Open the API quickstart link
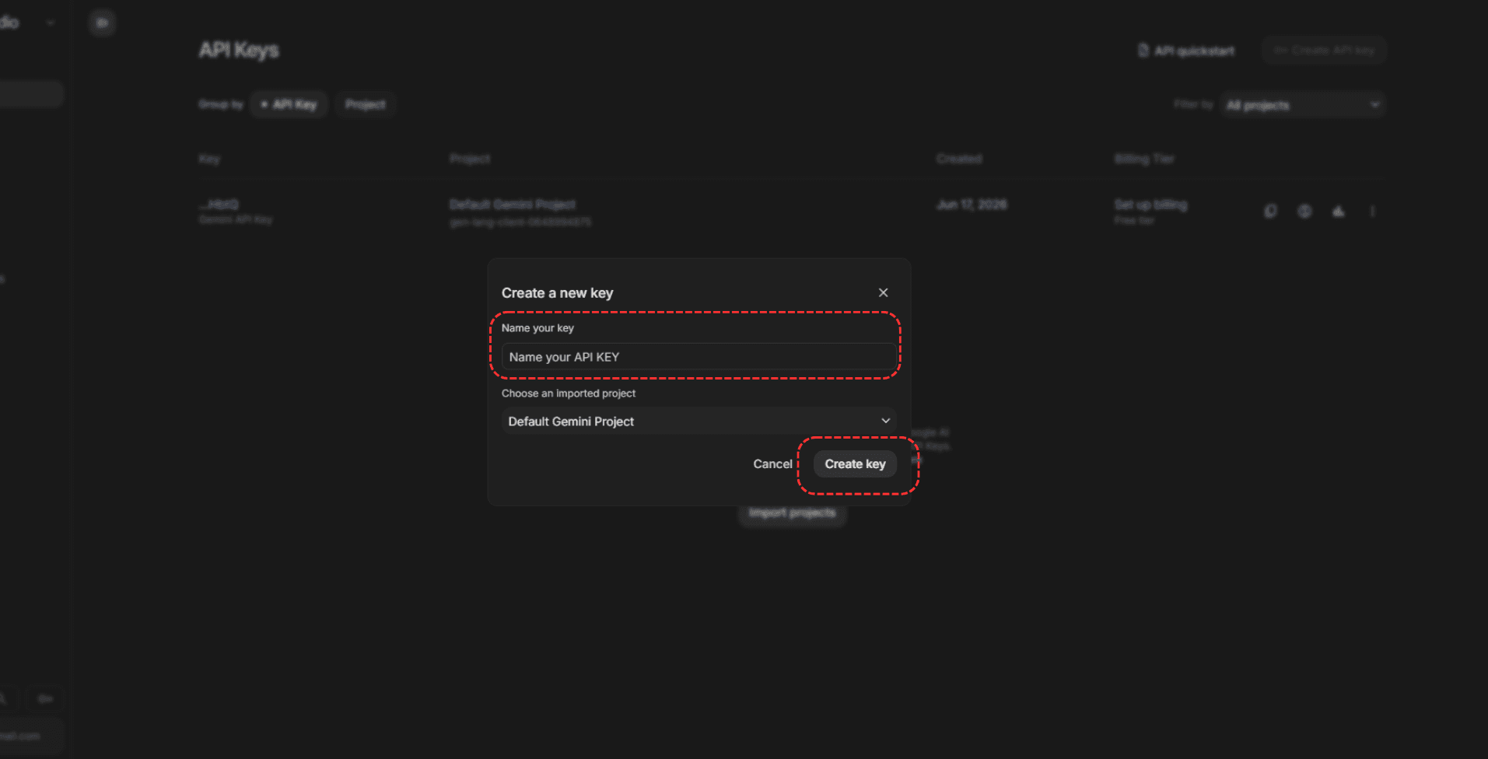1488x759 pixels. [1186, 51]
